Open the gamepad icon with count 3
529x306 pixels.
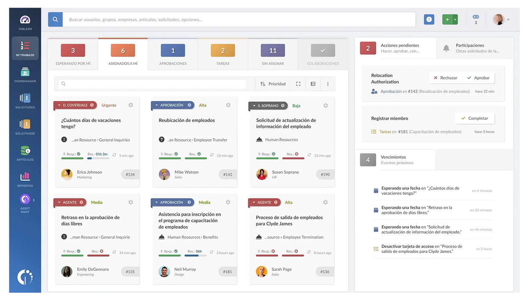click(476, 19)
